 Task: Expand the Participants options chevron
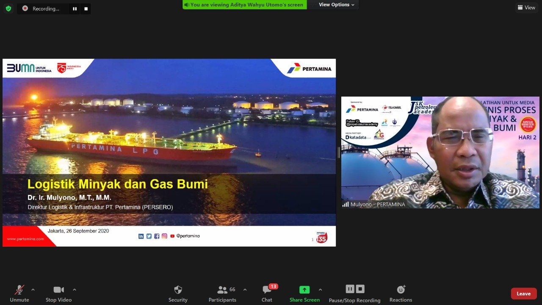[x=245, y=290]
